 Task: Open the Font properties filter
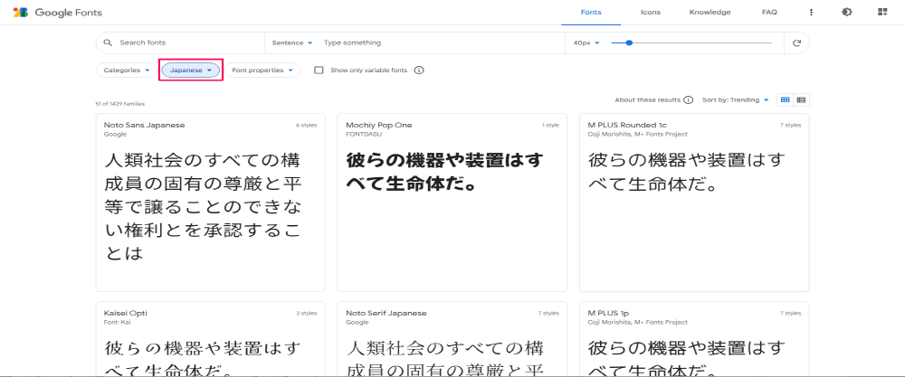(262, 70)
